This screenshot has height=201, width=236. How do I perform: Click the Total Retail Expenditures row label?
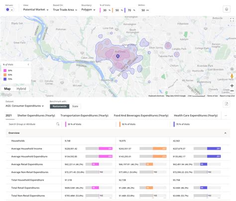point(25,188)
